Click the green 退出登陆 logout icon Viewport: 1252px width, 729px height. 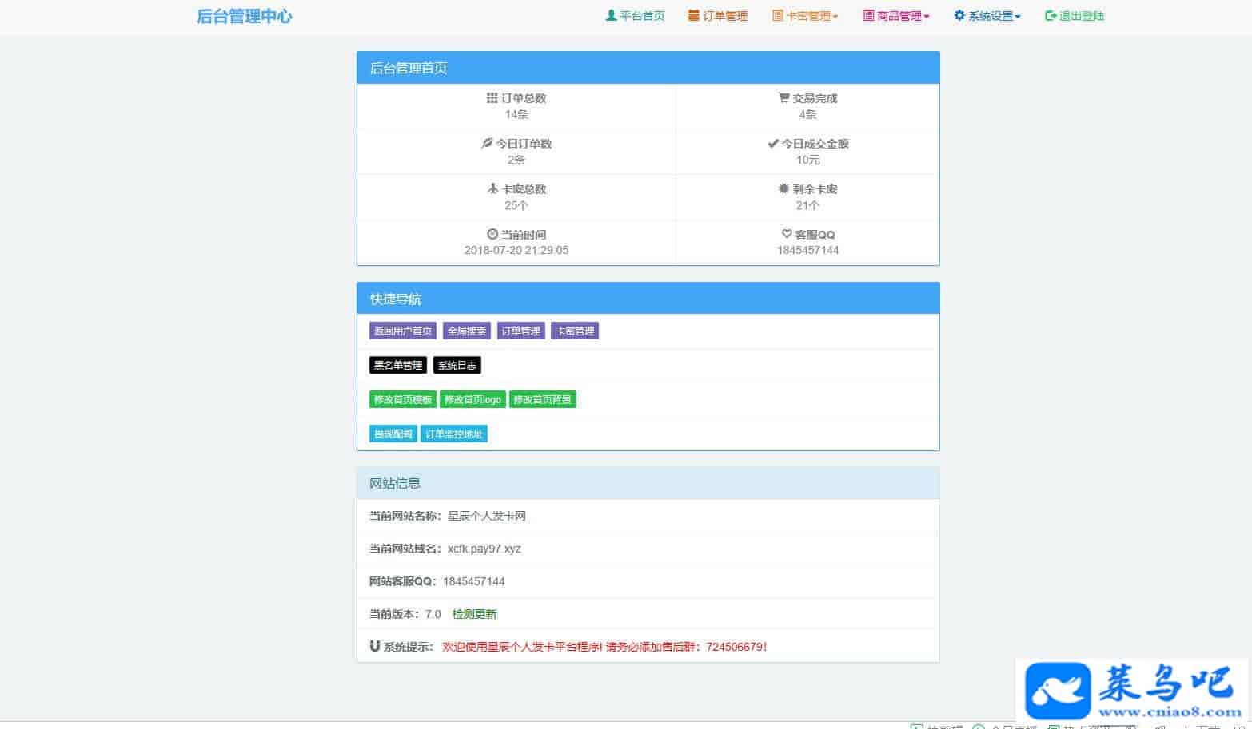click(1051, 15)
